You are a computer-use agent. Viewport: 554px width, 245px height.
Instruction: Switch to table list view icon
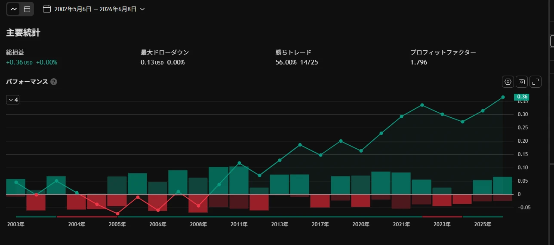(27, 9)
